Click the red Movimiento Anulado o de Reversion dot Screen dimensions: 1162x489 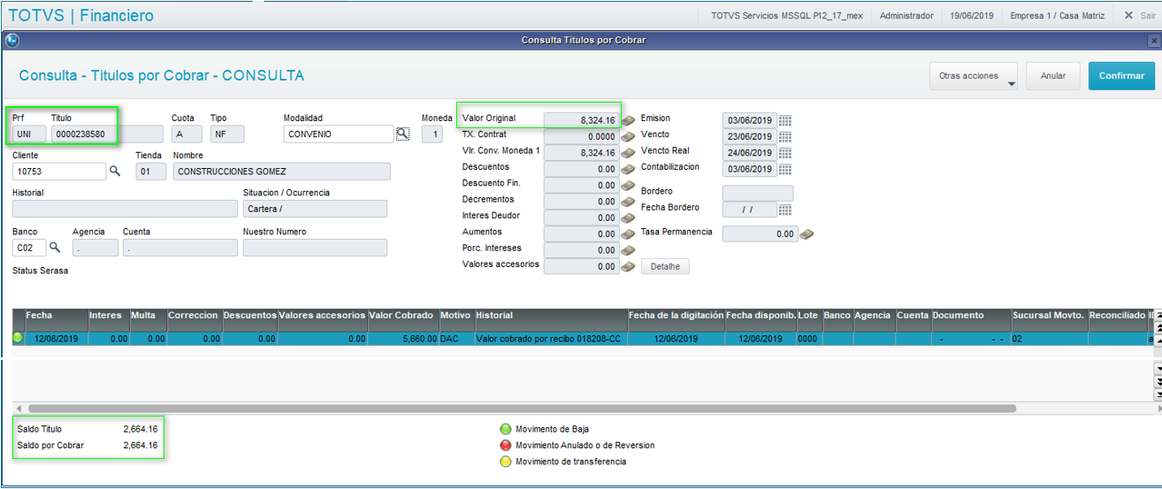(x=505, y=446)
